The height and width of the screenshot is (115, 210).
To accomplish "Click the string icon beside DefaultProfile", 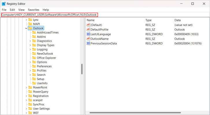I will pyautogui.click(x=88, y=30).
